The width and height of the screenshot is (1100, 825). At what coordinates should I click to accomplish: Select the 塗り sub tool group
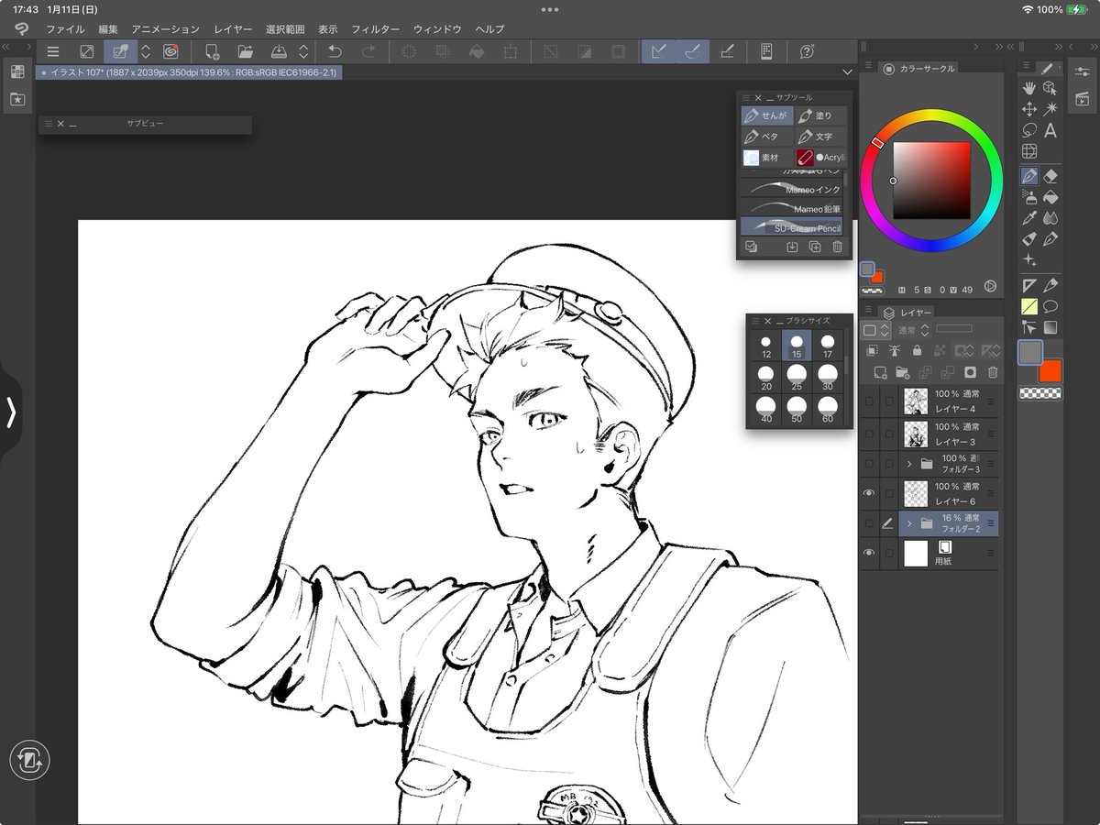[821, 115]
